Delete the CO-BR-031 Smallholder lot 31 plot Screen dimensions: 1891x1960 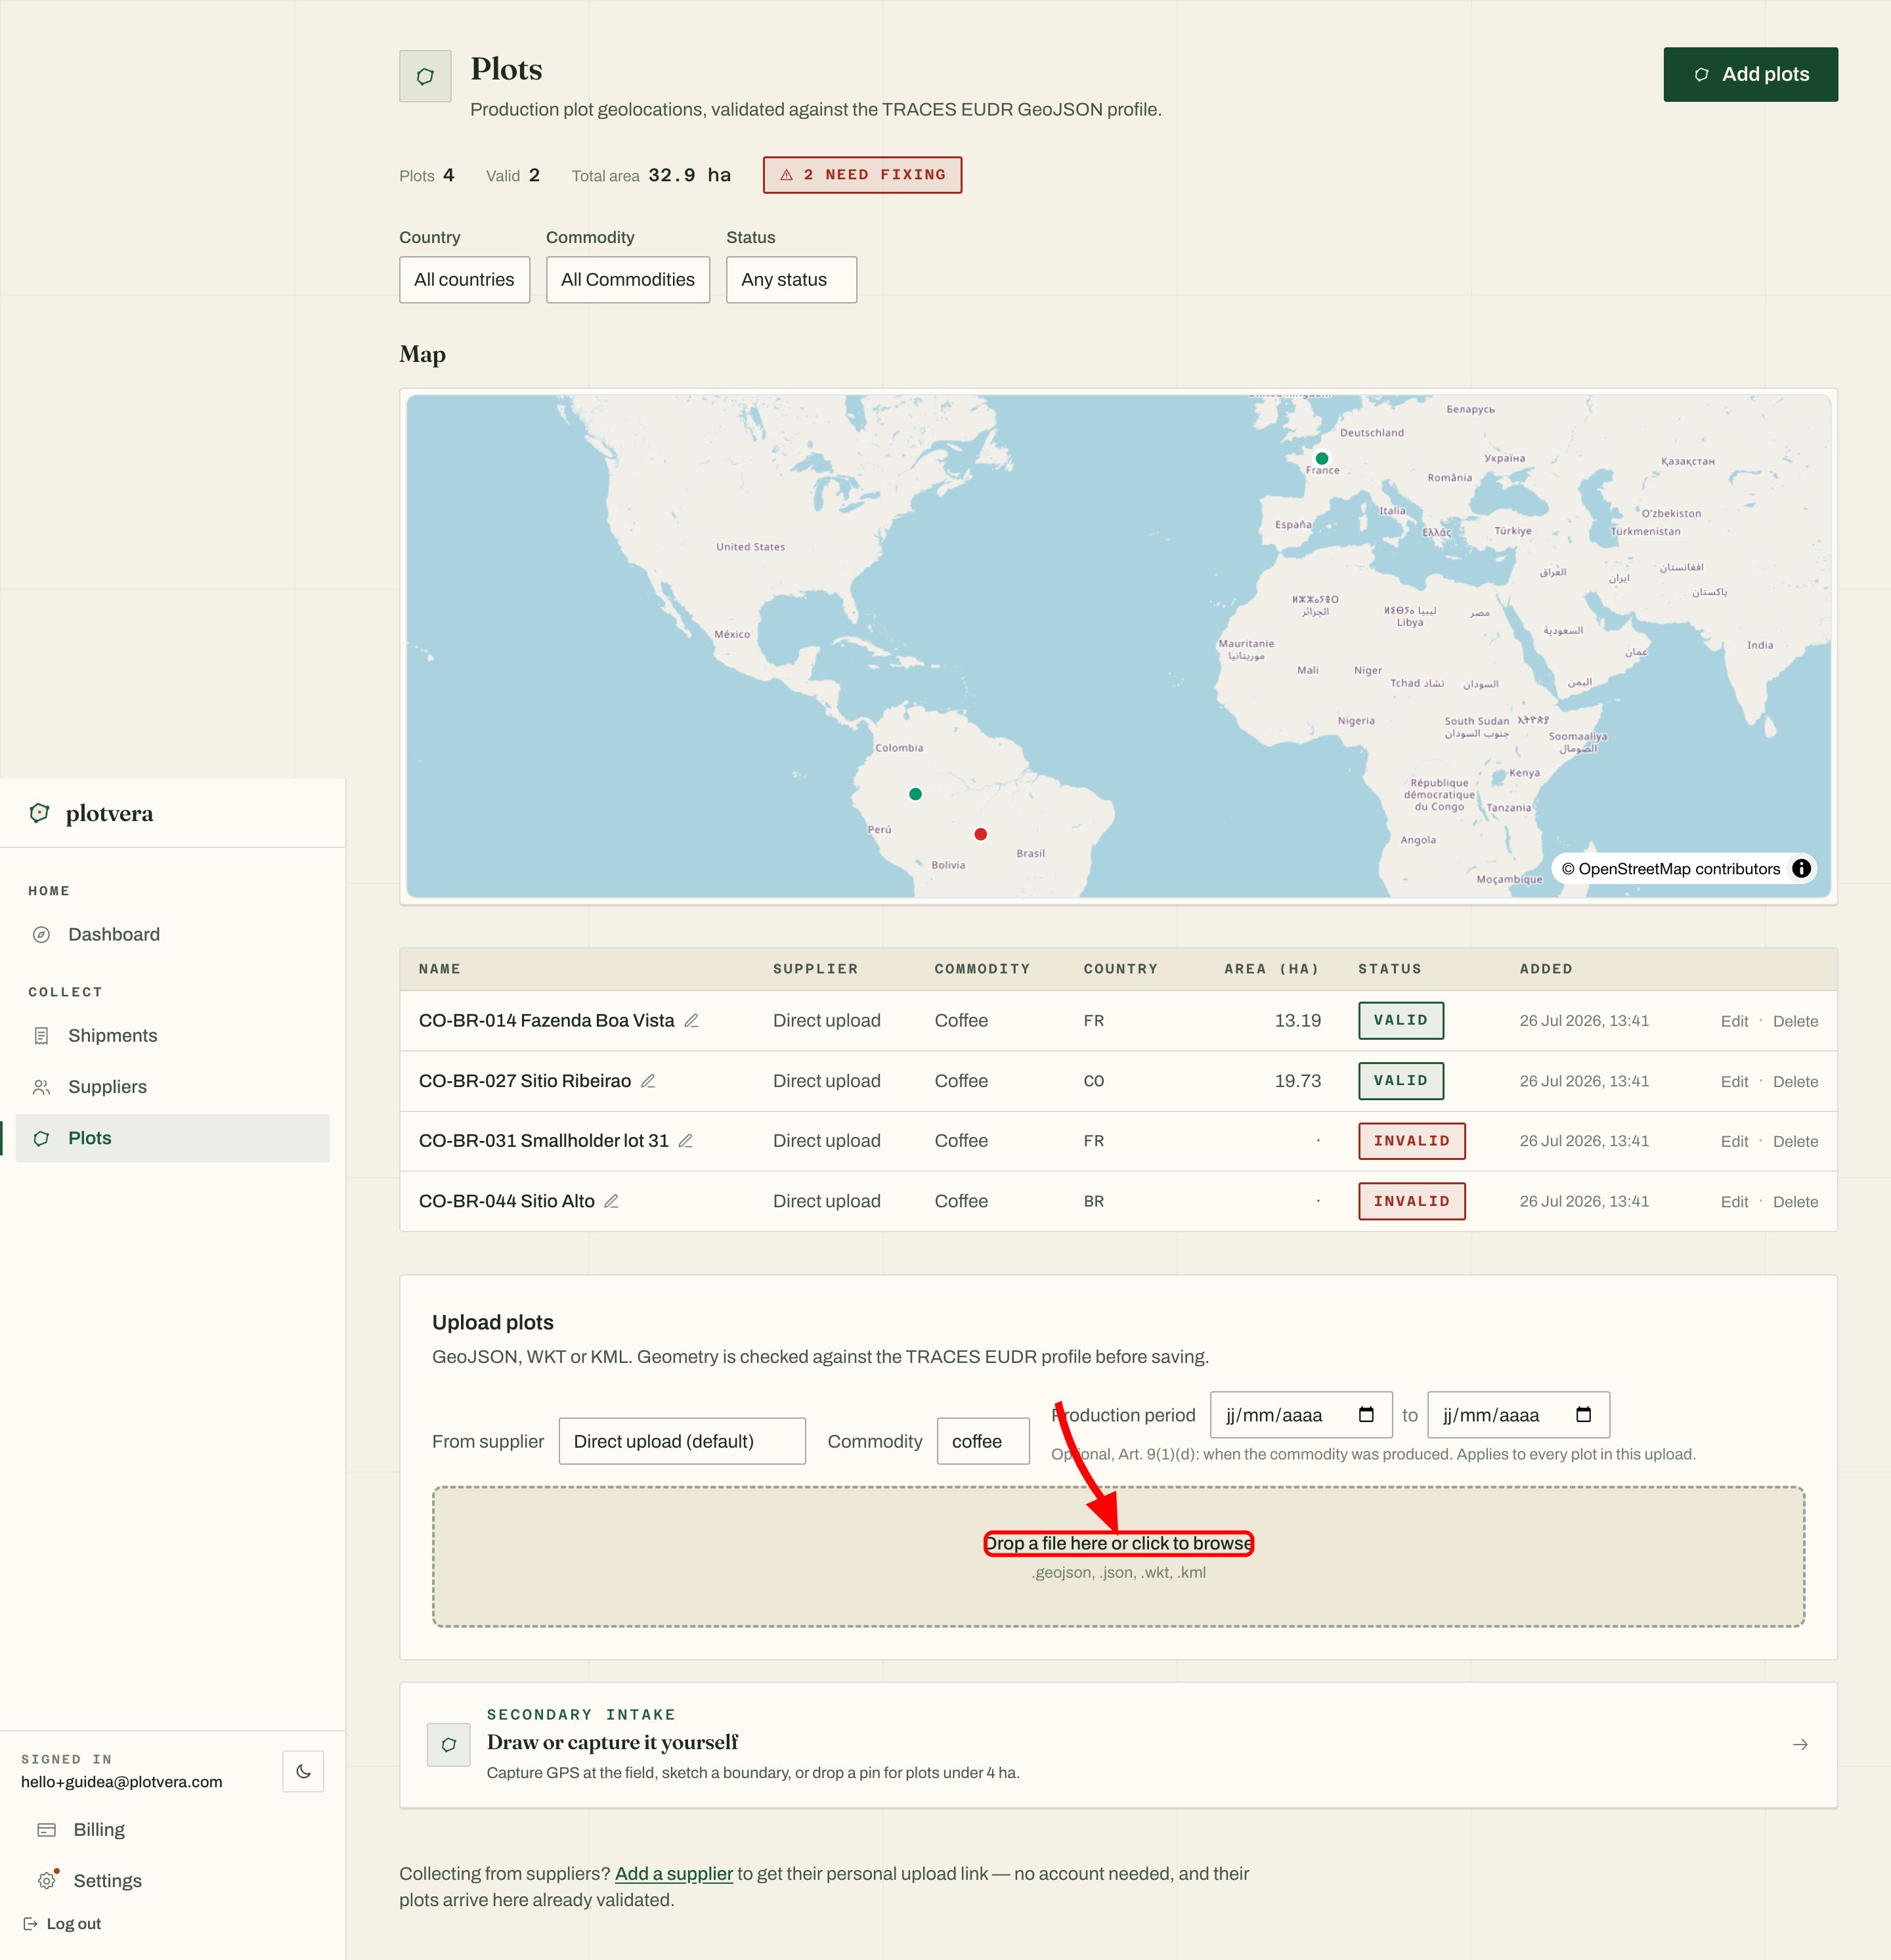[1795, 1141]
